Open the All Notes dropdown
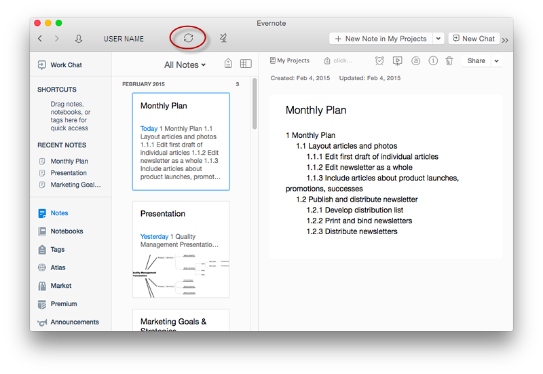Image resolution: width=543 pixels, height=374 pixels. (185, 64)
